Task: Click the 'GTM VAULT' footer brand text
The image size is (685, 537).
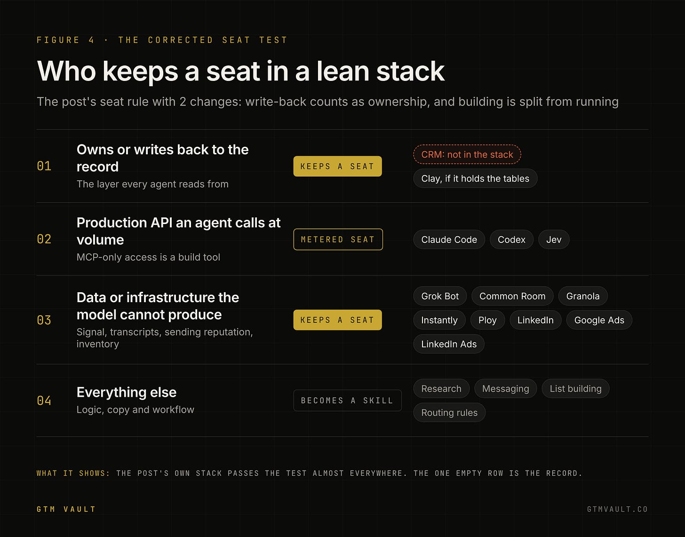Action: pos(66,509)
